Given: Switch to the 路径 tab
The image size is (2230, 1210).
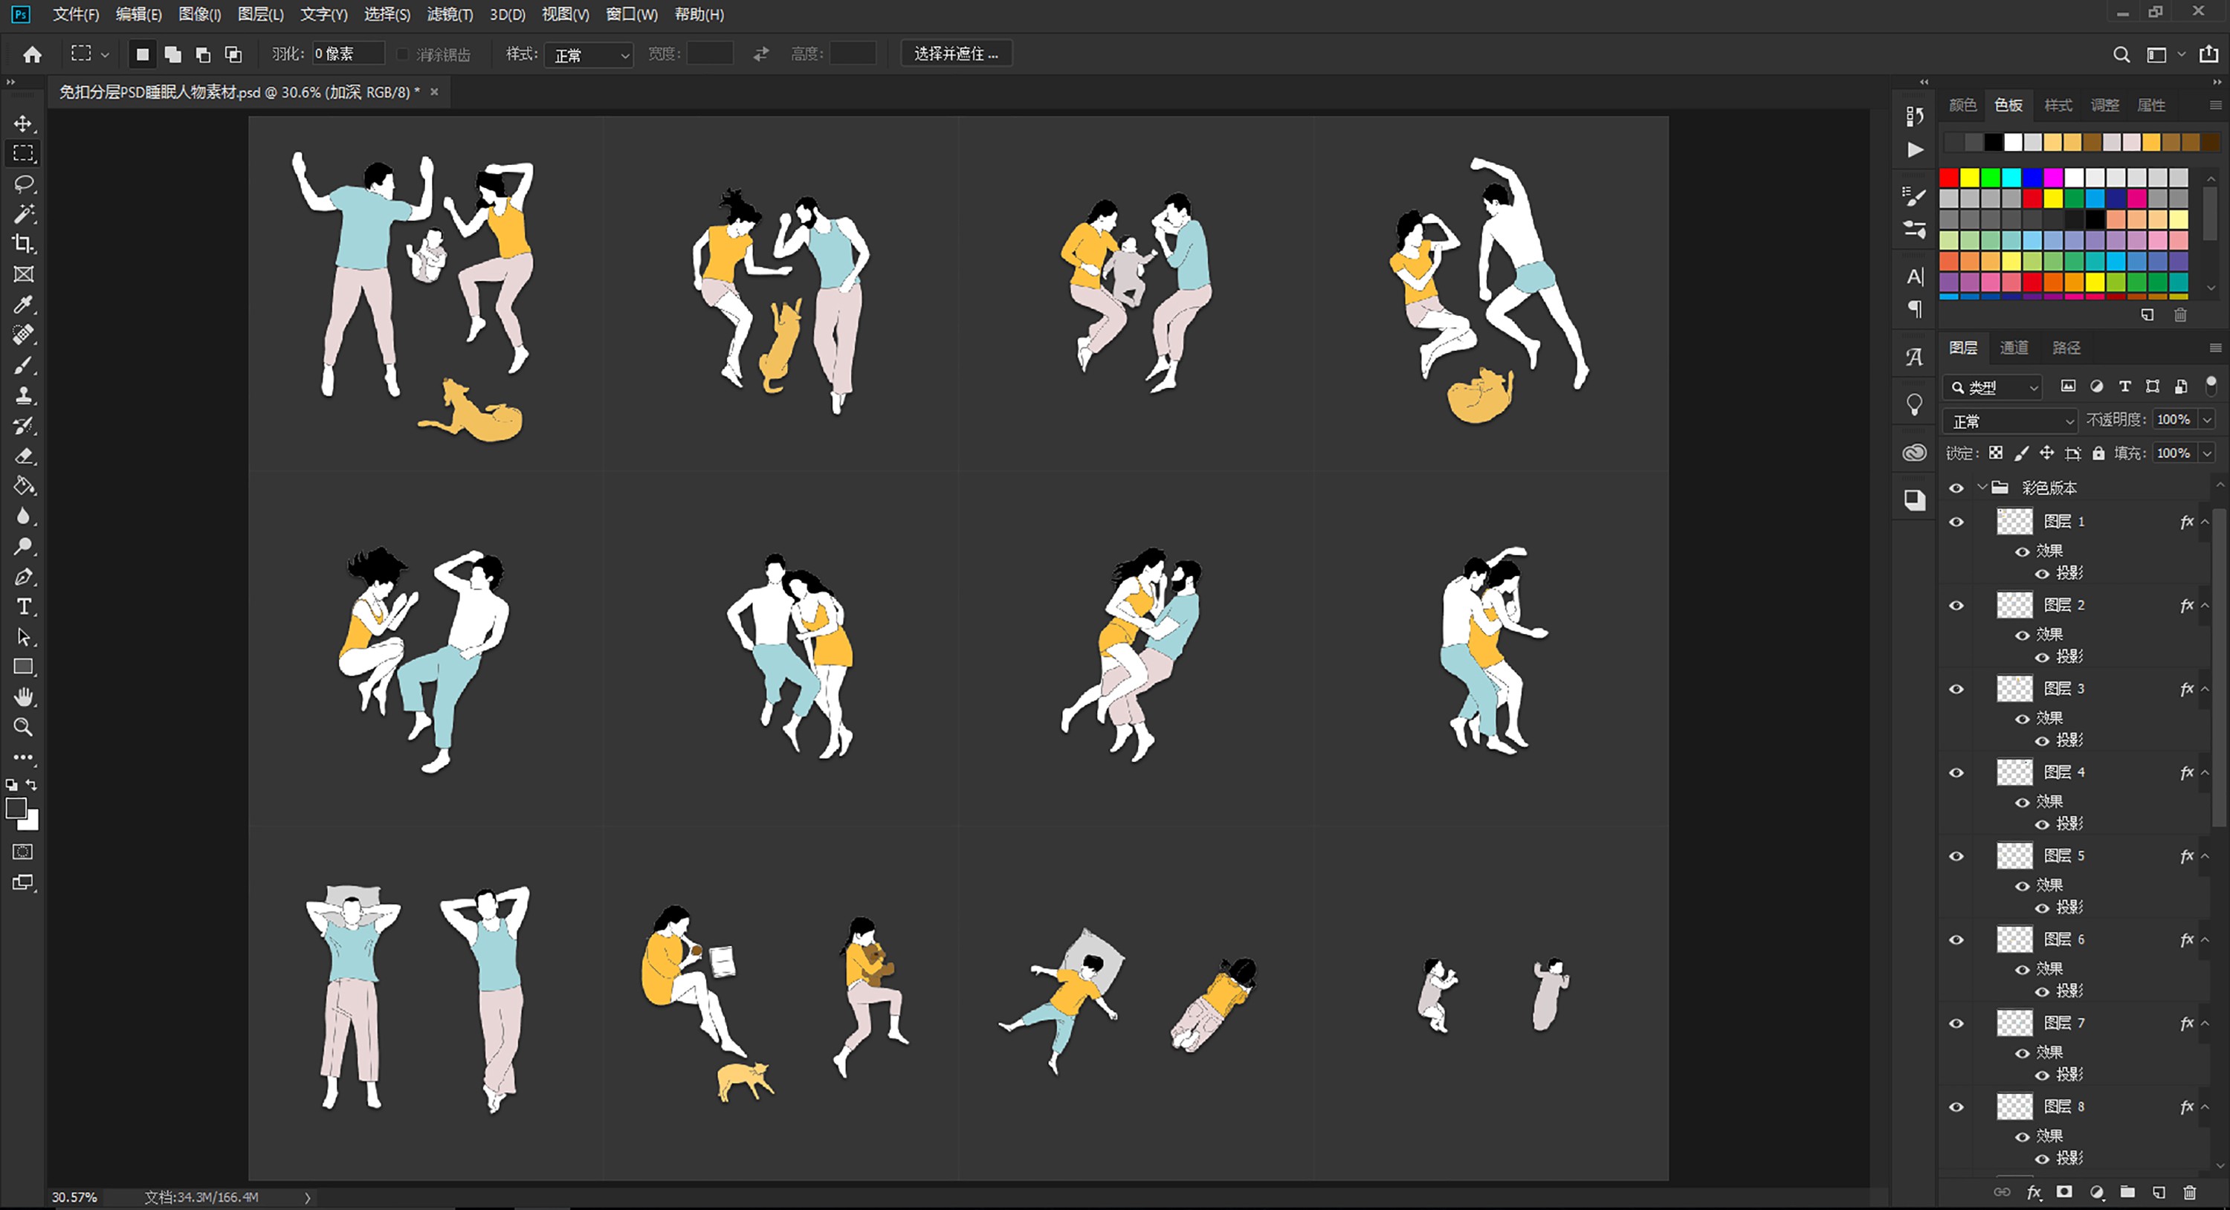Looking at the screenshot, I should point(2066,348).
